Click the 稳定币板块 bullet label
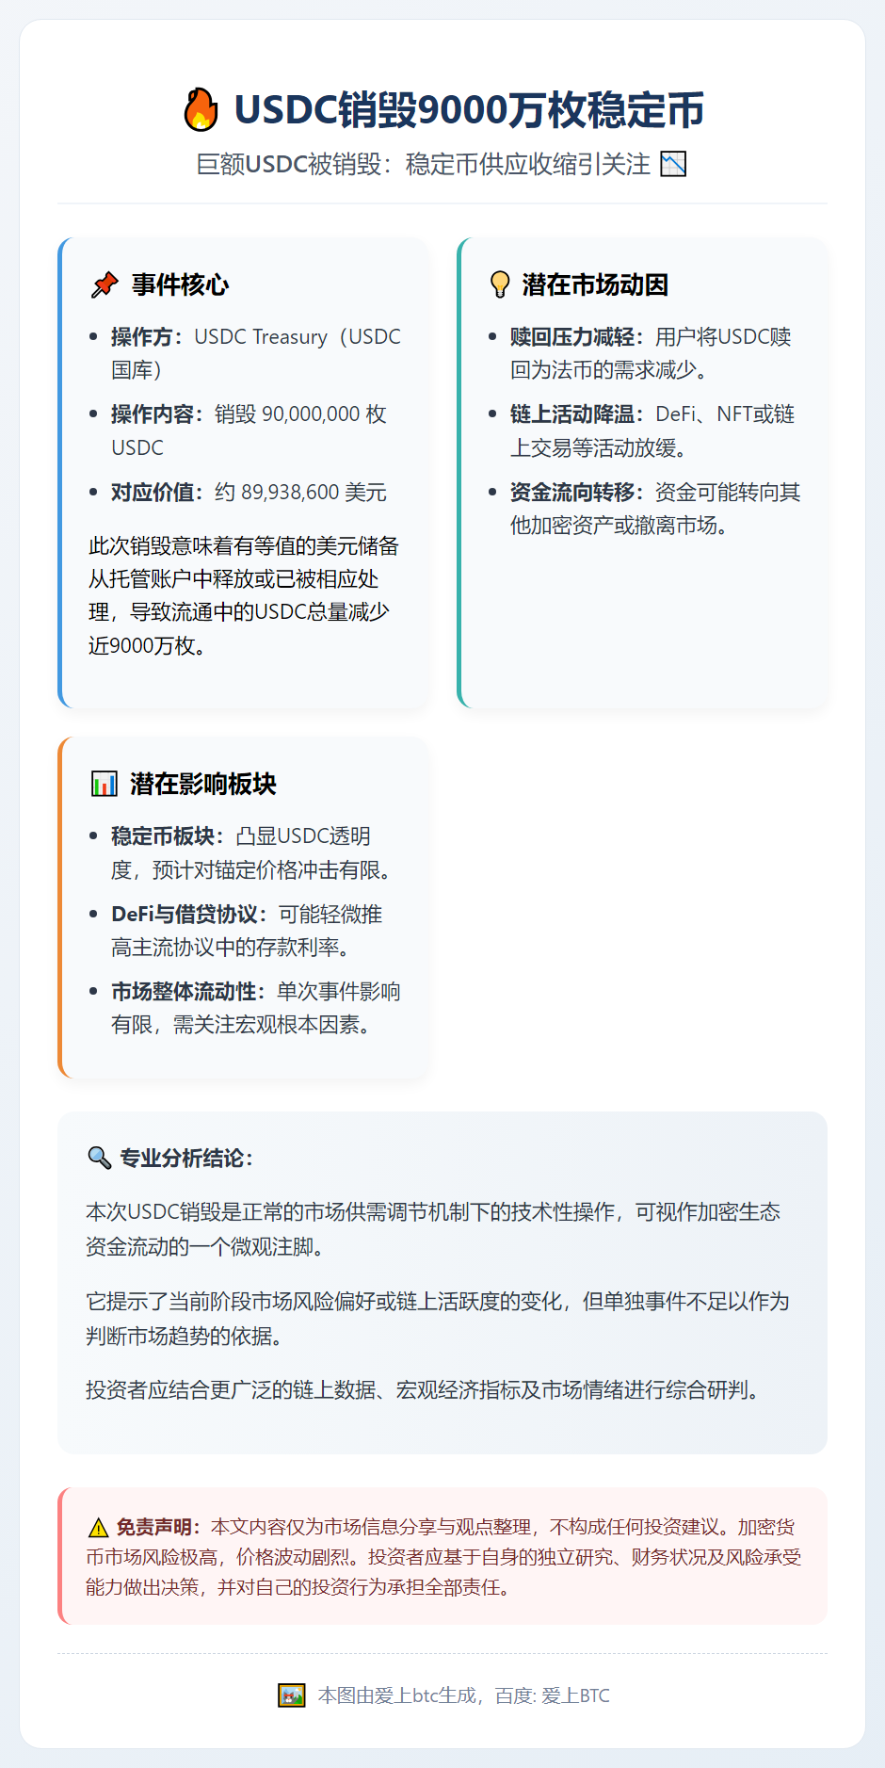Viewport: 885px width, 1768px height. pos(168,836)
